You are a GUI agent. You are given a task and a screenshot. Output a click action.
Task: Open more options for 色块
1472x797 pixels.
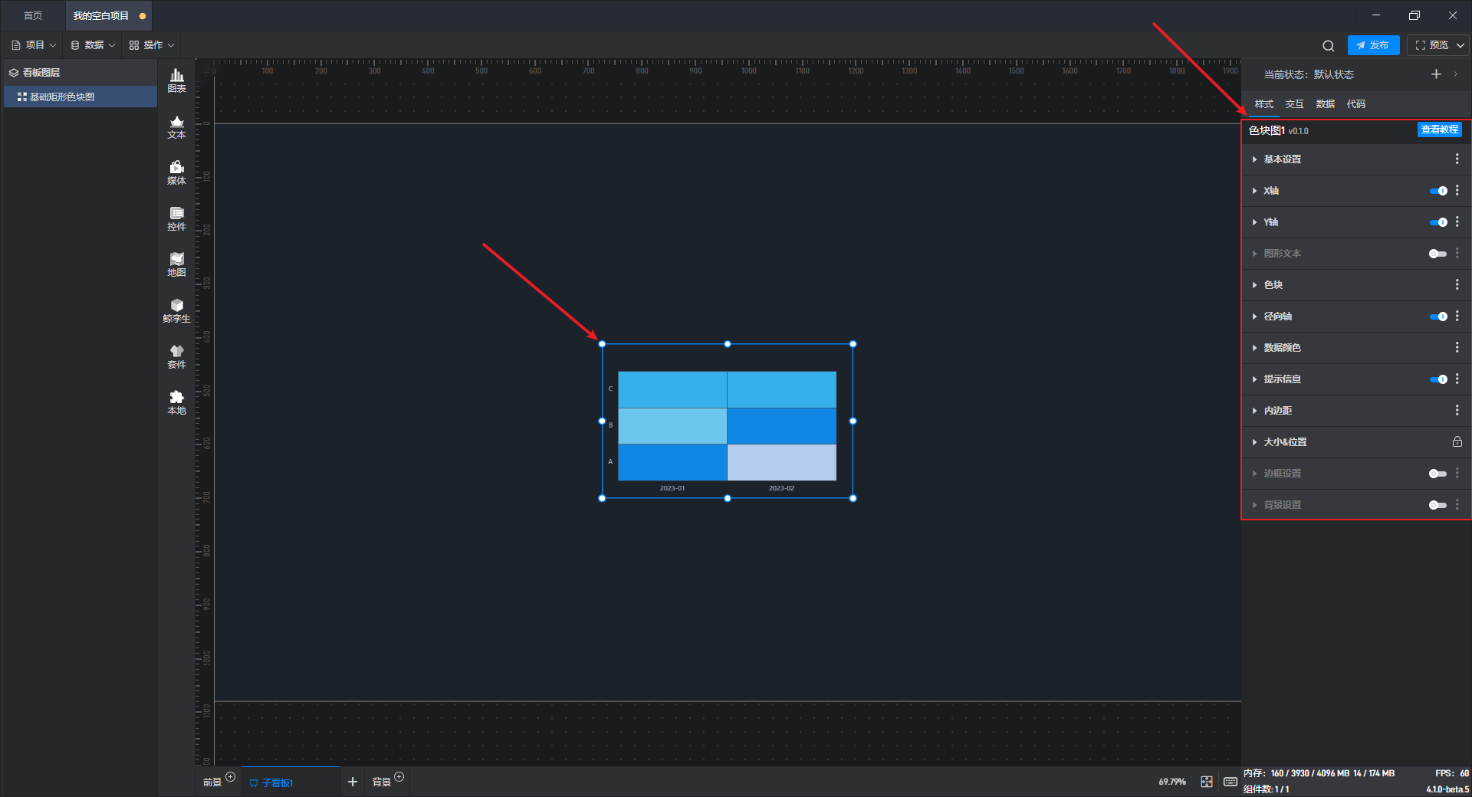pyautogui.click(x=1457, y=284)
